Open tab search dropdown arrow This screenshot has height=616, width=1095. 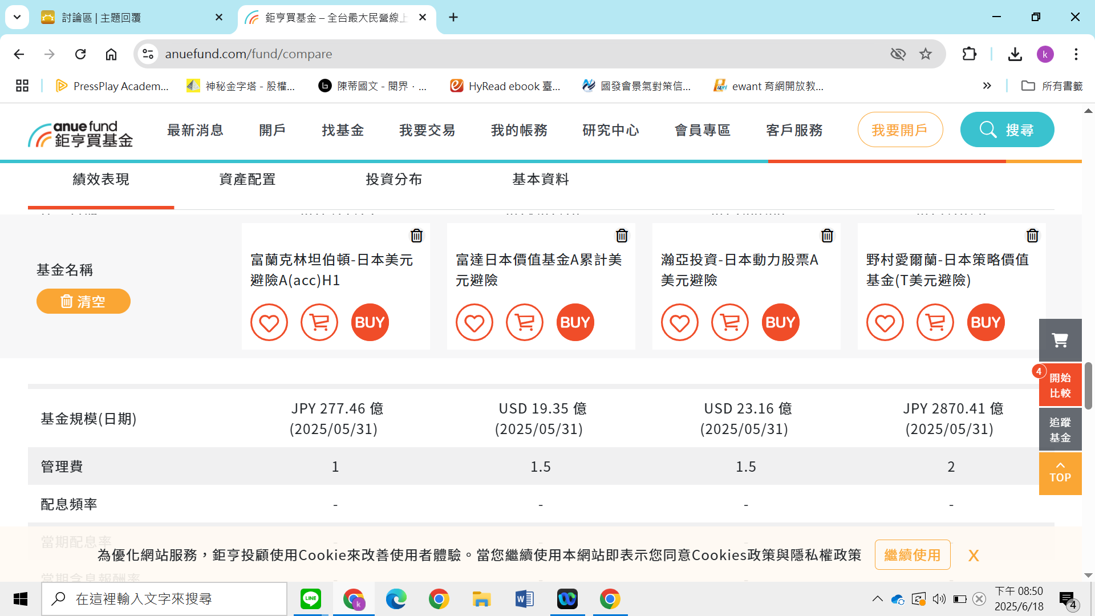(x=17, y=17)
